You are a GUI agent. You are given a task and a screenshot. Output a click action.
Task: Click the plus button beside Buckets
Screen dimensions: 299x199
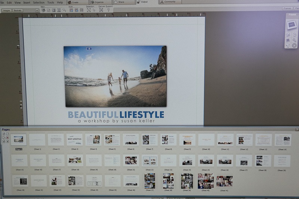pos(37,10)
